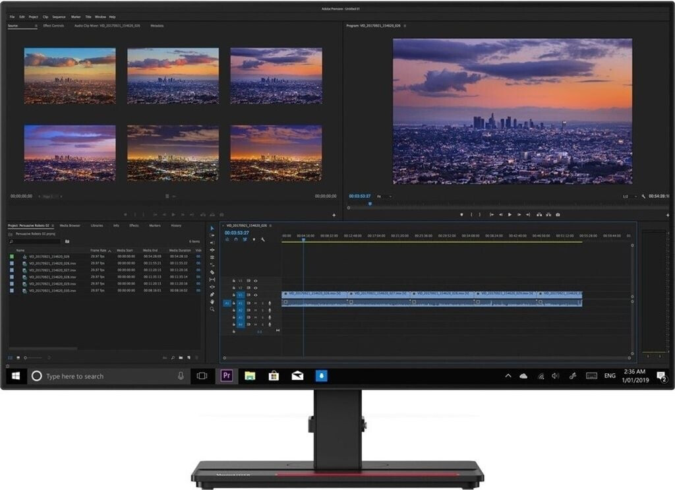The image size is (675, 490).
Task: Click the Export Frame camera icon
Action: pyautogui.click(x=558, y=214)
